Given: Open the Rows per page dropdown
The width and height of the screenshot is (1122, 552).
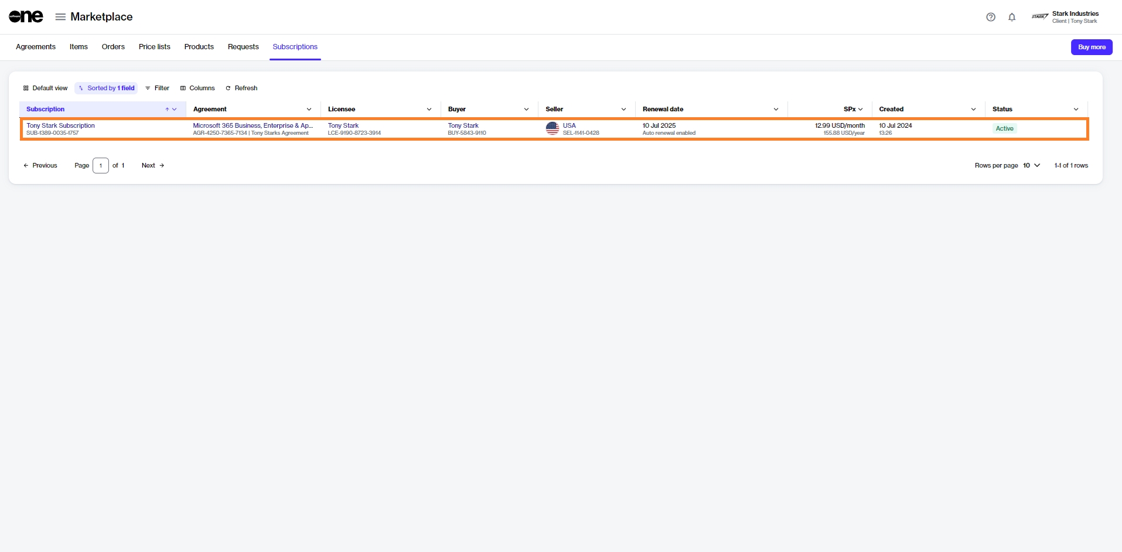Looking at the screenshot, I should coord(1031,165).
